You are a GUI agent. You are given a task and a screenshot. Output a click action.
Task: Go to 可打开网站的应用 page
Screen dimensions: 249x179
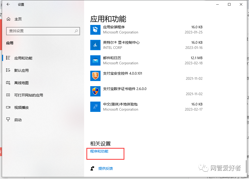(x=28, y=95)
